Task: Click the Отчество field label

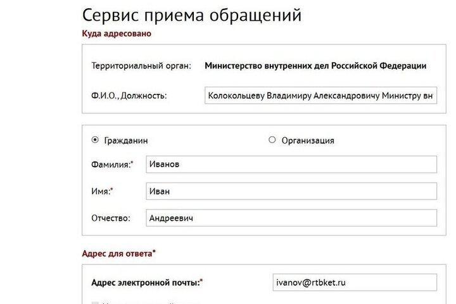Action: pyautogui.click(x=111, y=218)
